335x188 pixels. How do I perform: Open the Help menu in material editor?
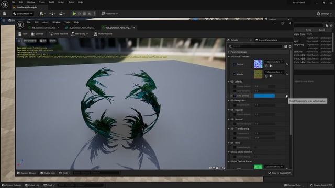point(76,22)
